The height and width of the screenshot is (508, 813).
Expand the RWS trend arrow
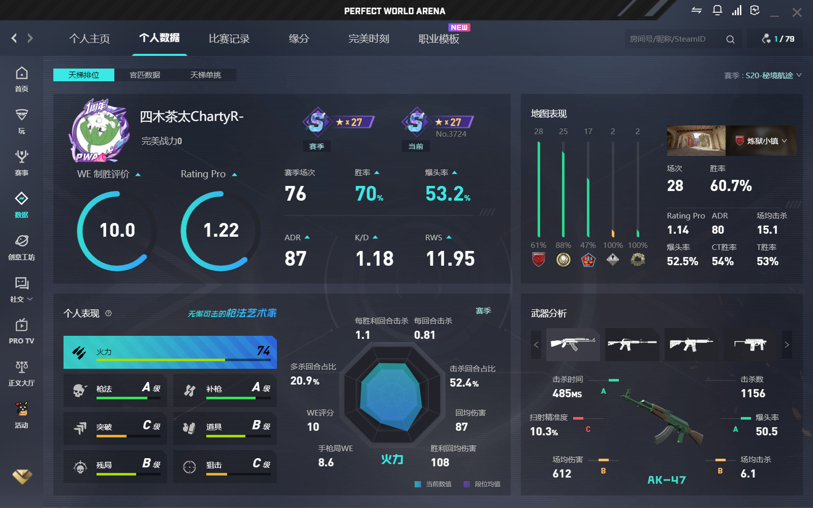pos(449,238)
